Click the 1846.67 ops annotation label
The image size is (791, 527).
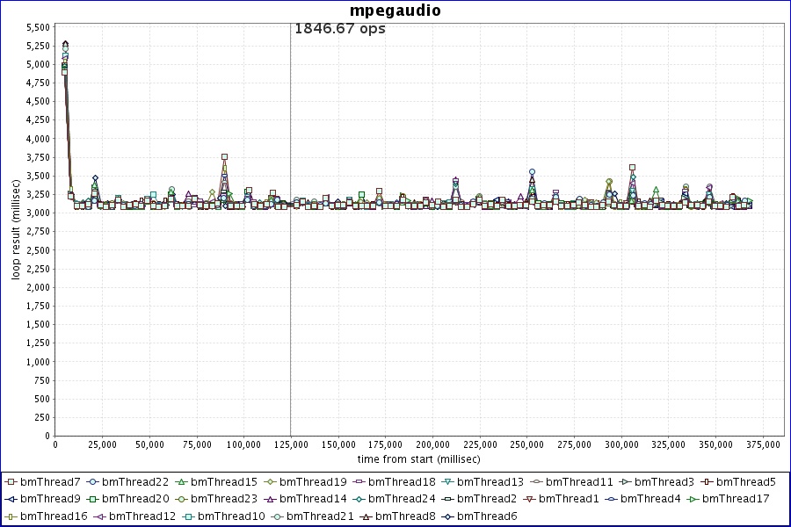pos(339,28)
